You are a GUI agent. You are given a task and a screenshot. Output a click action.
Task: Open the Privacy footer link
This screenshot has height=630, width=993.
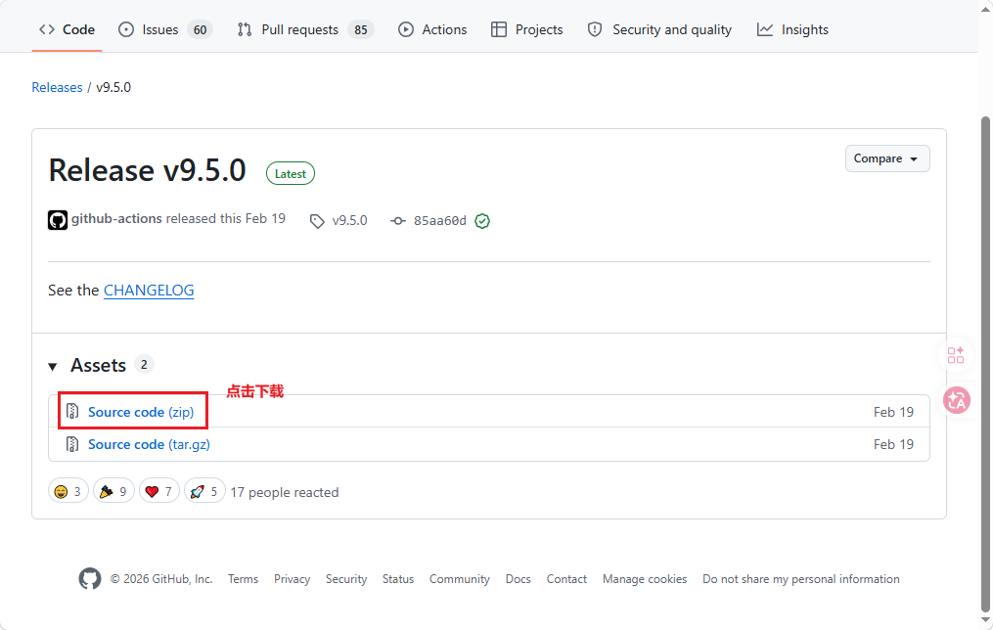click(292, 579)
